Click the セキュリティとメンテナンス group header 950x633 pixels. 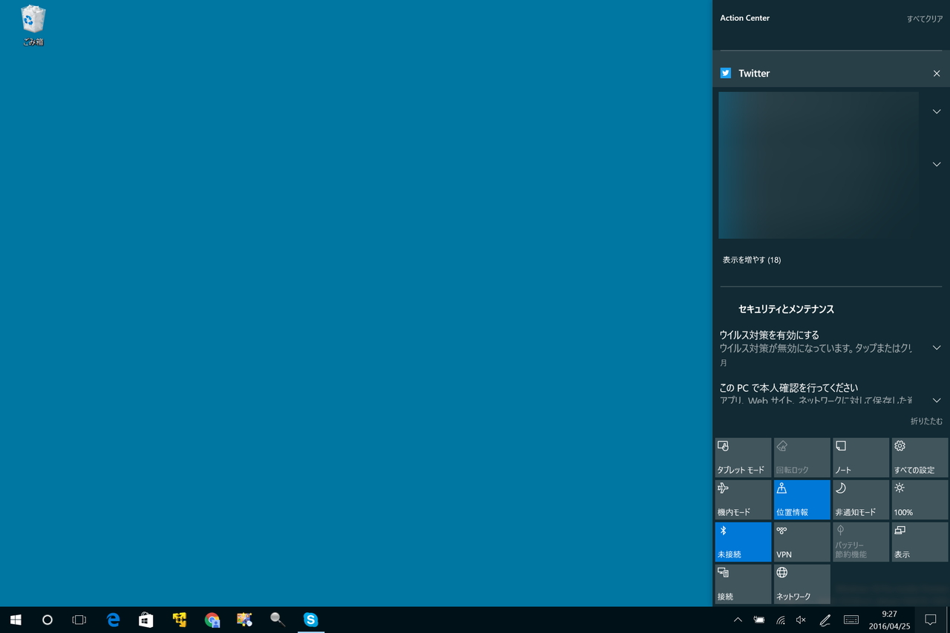(786, 309)
